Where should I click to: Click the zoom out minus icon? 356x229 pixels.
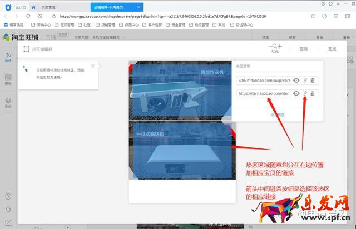(x=271, y=46)
